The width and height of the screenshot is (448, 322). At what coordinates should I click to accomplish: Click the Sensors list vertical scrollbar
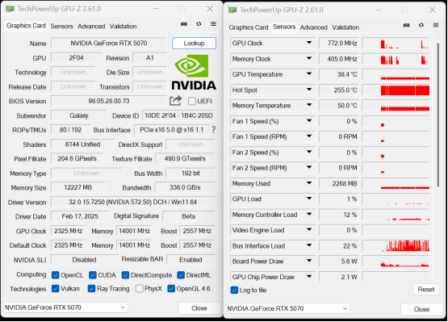438,115
